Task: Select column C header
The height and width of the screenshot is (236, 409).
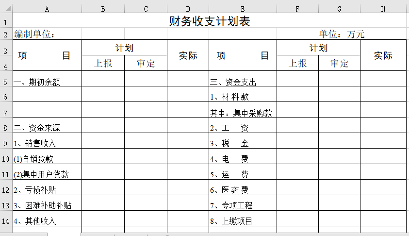Action: click(x=146, y=9)
